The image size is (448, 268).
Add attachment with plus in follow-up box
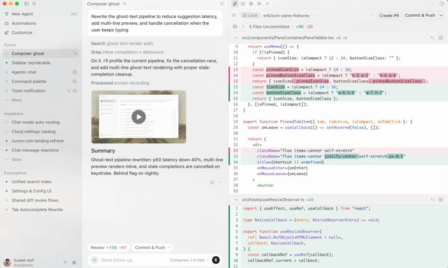click(94, 260)
